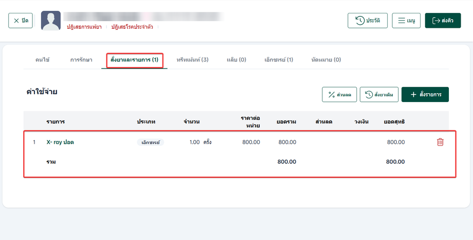473x240 pixels.
Task: Click the ส่วนลด discount button
Action: click(x=339, y=95)
